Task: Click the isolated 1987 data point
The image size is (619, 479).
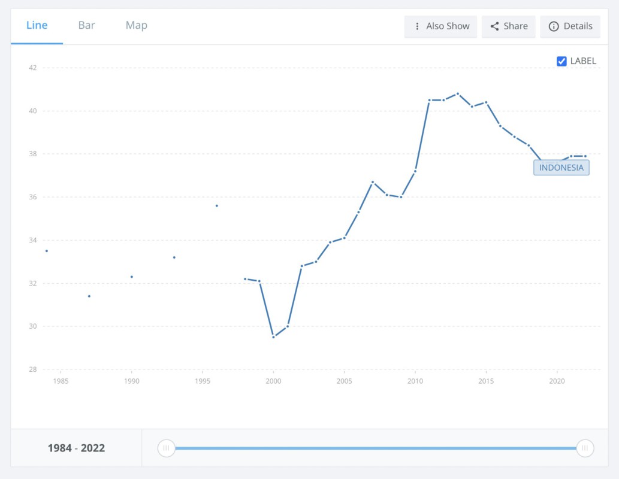Action: 89,296
